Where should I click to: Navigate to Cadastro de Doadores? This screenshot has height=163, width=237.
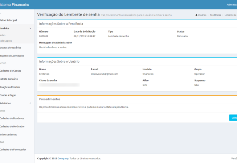(12, 118)
